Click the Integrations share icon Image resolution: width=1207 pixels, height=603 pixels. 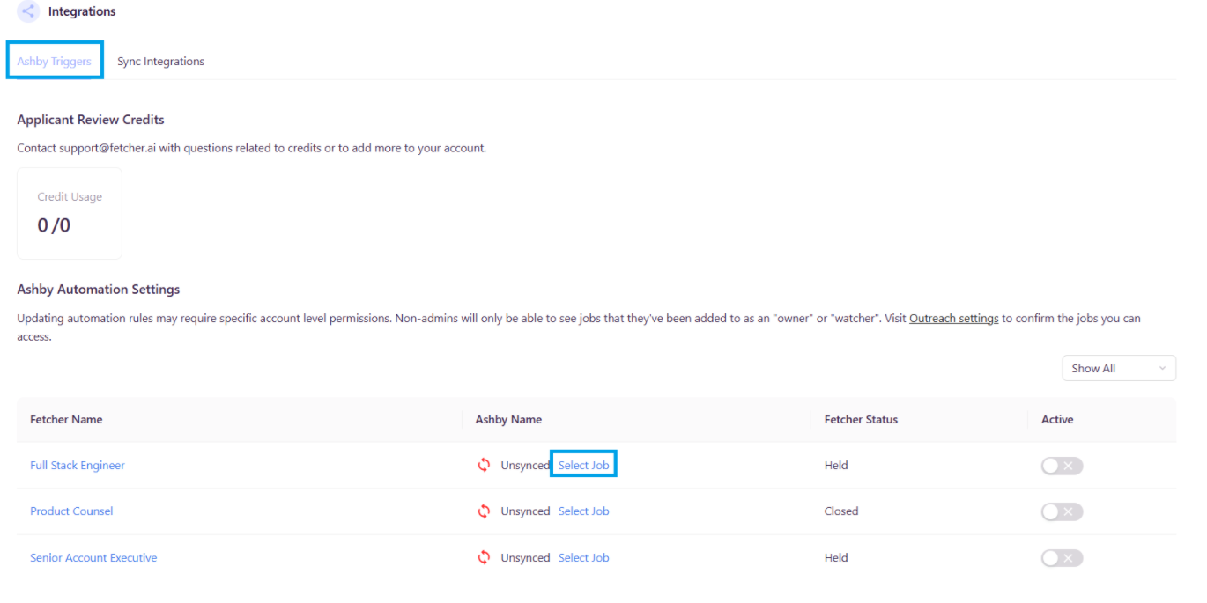(x=28, y=11)
